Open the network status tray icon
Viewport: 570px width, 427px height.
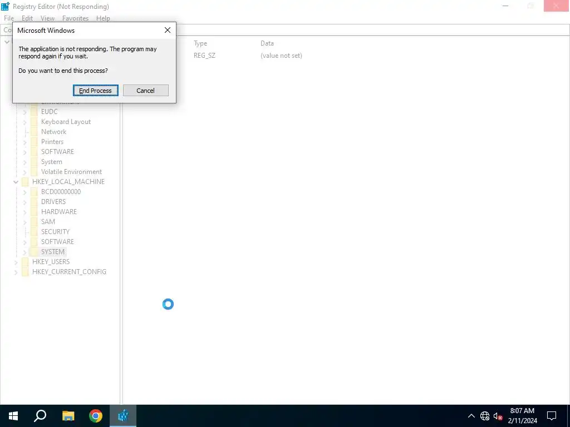(485, 416)
